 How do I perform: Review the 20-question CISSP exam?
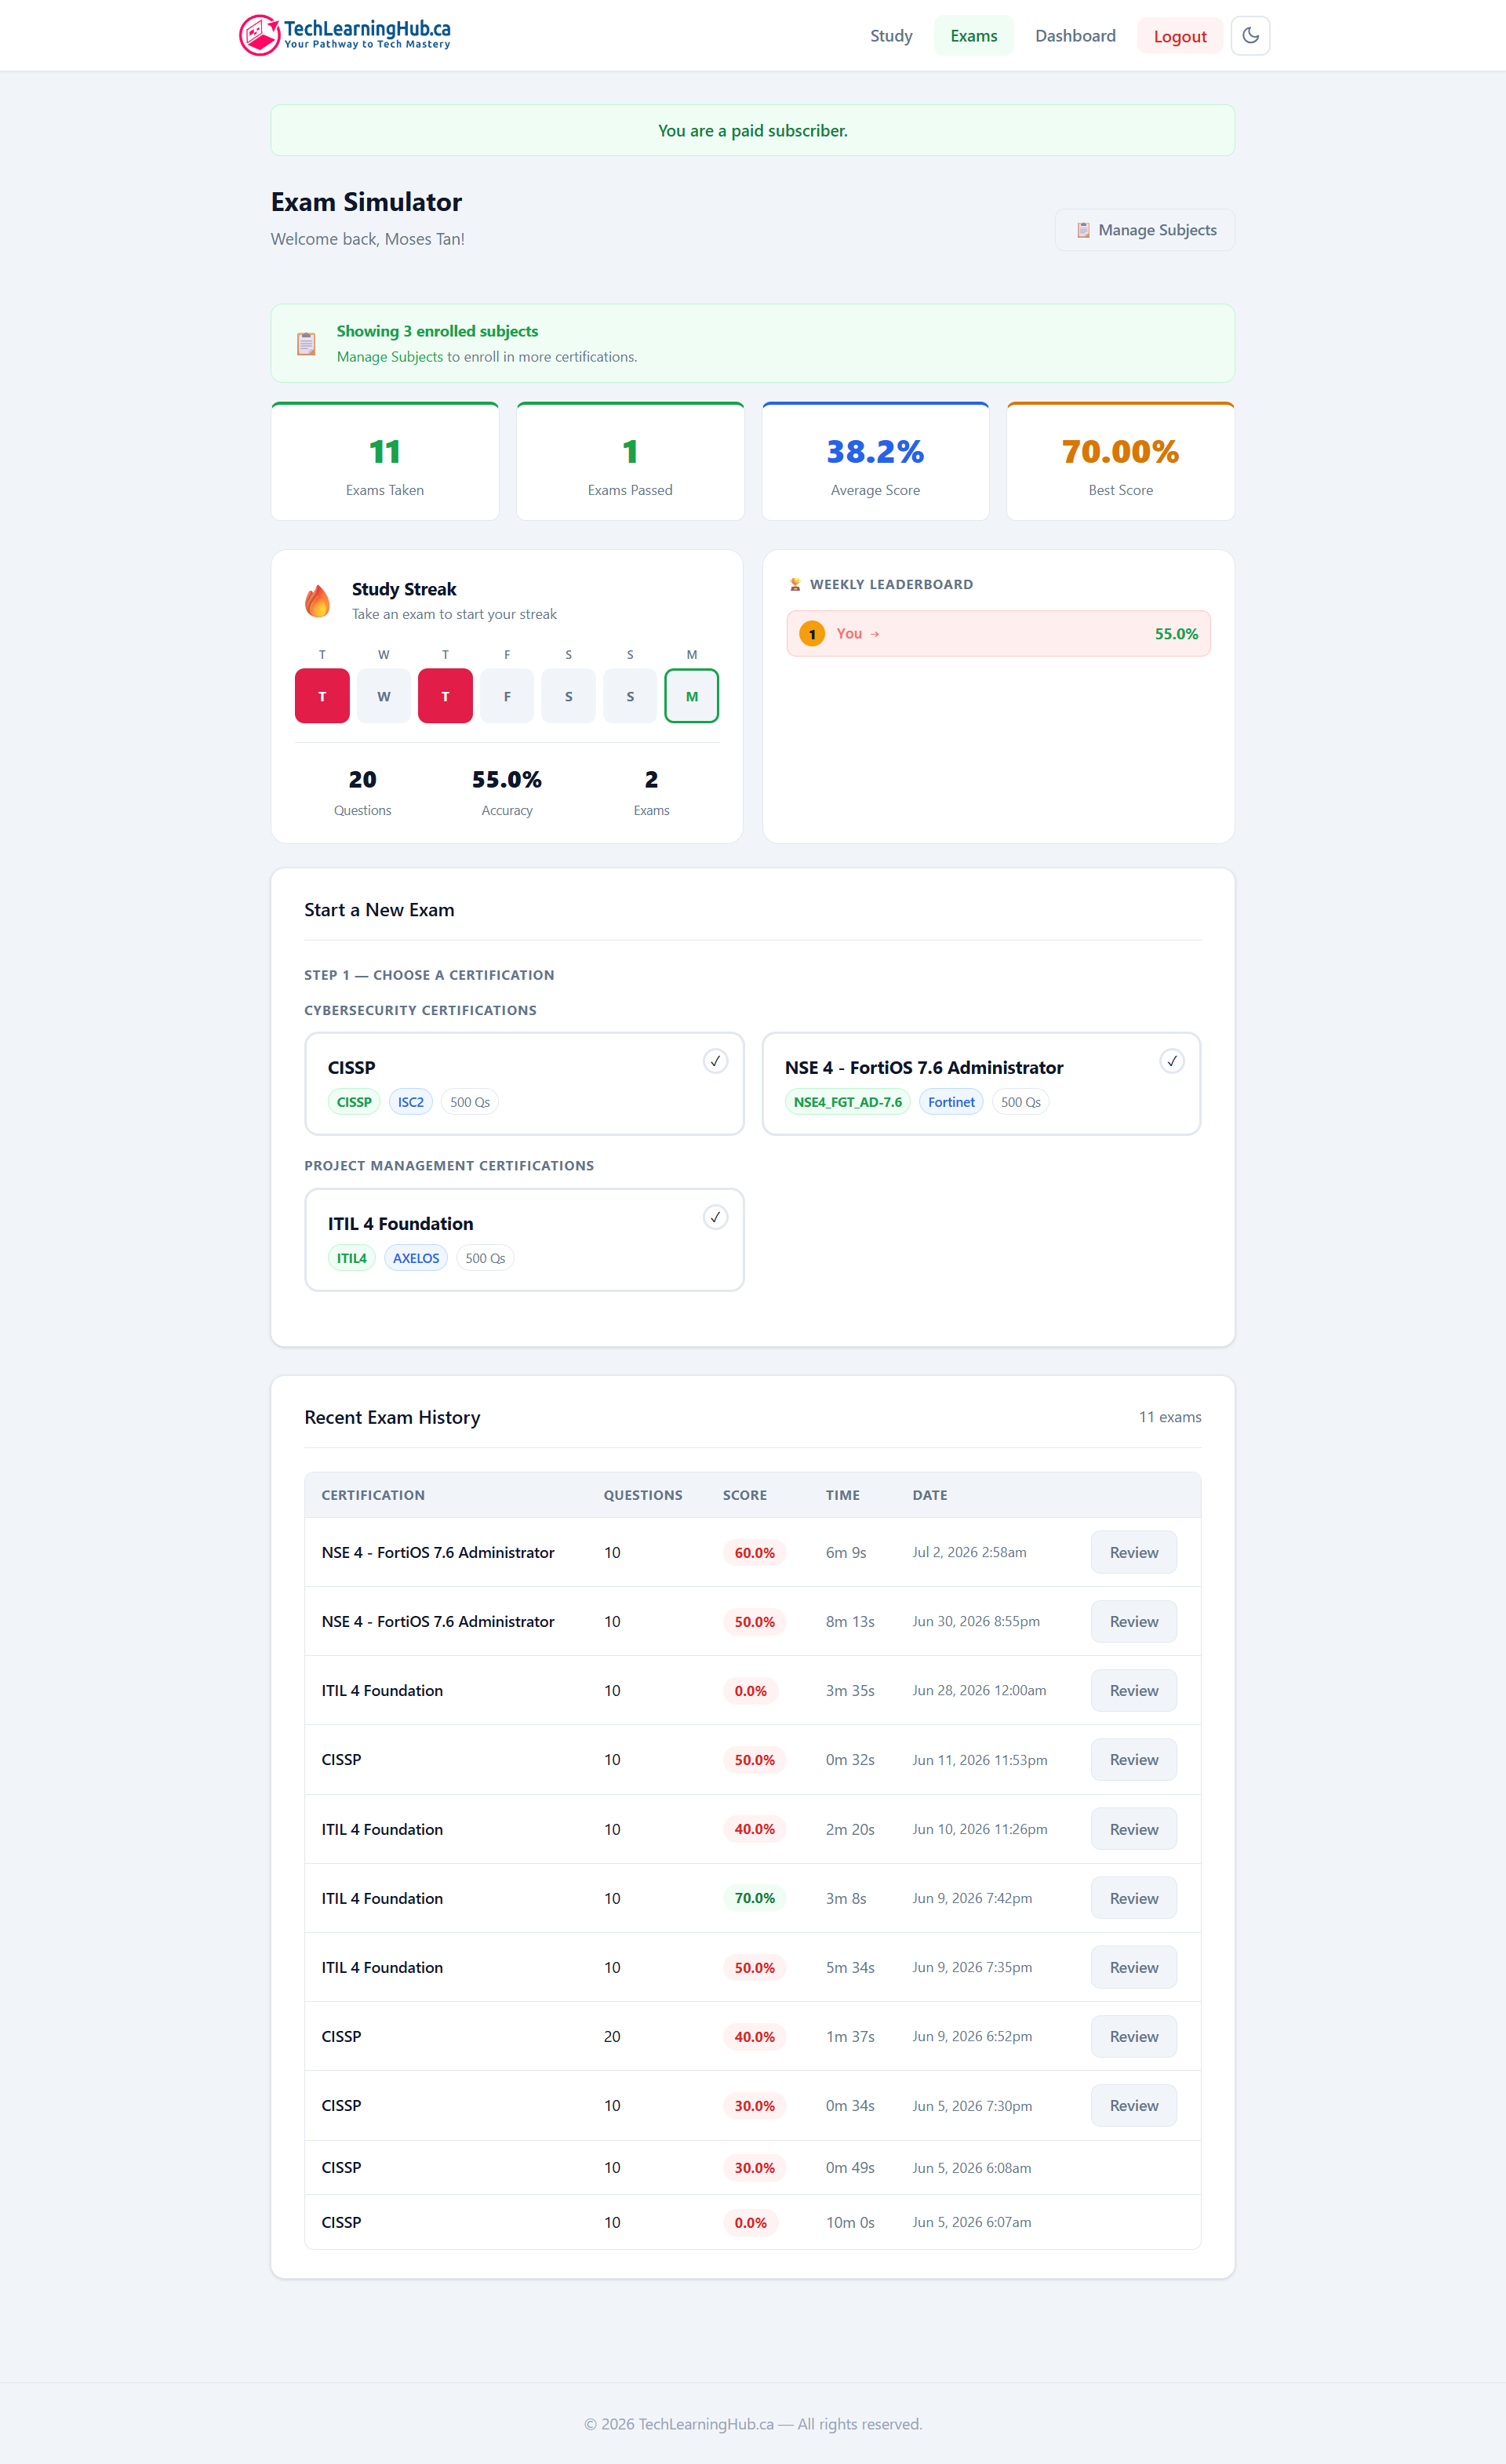(1134, 2036)
